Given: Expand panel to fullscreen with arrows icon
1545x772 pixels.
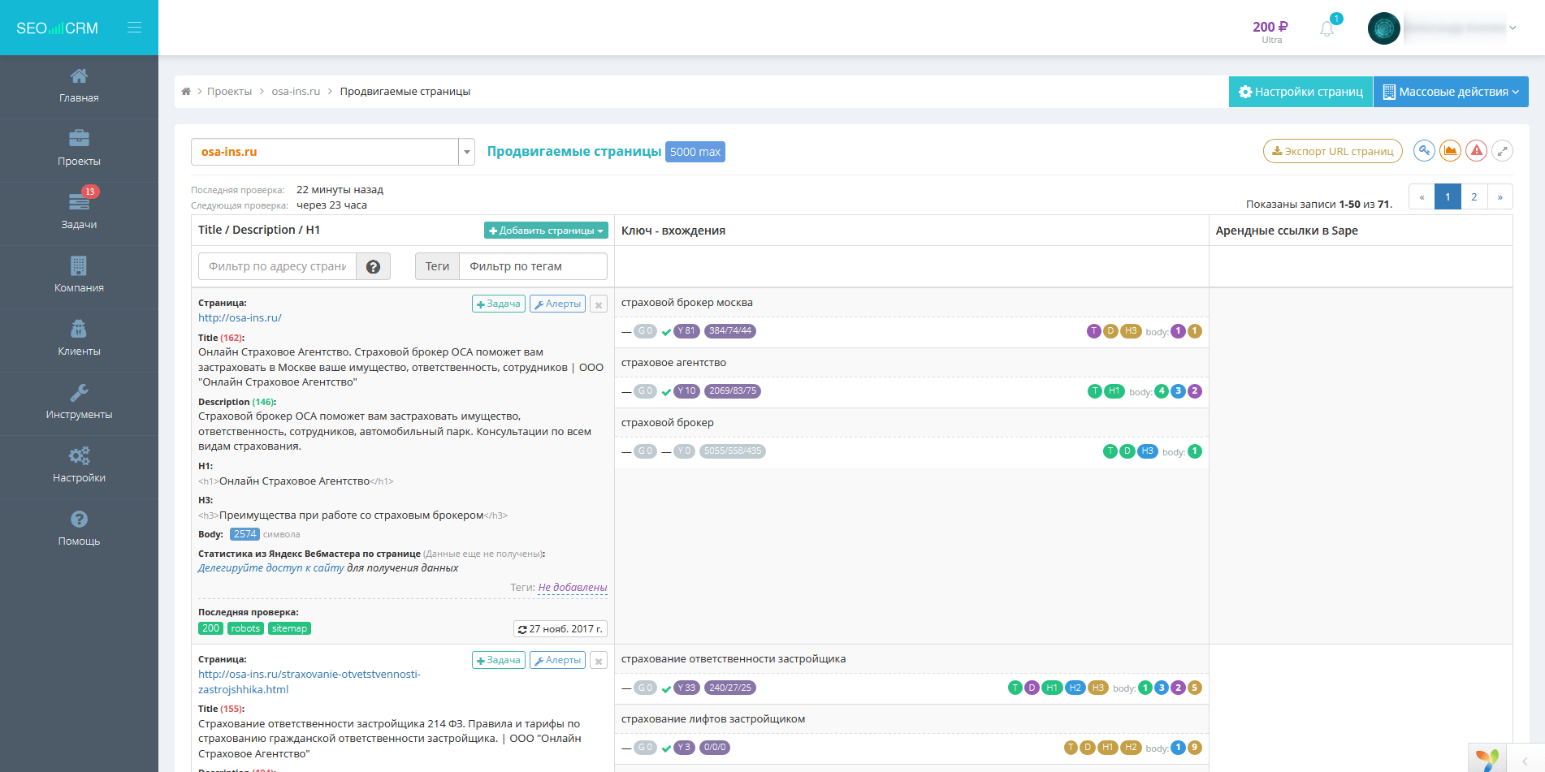Looking at the screenshot, I should pos(1502,151).
